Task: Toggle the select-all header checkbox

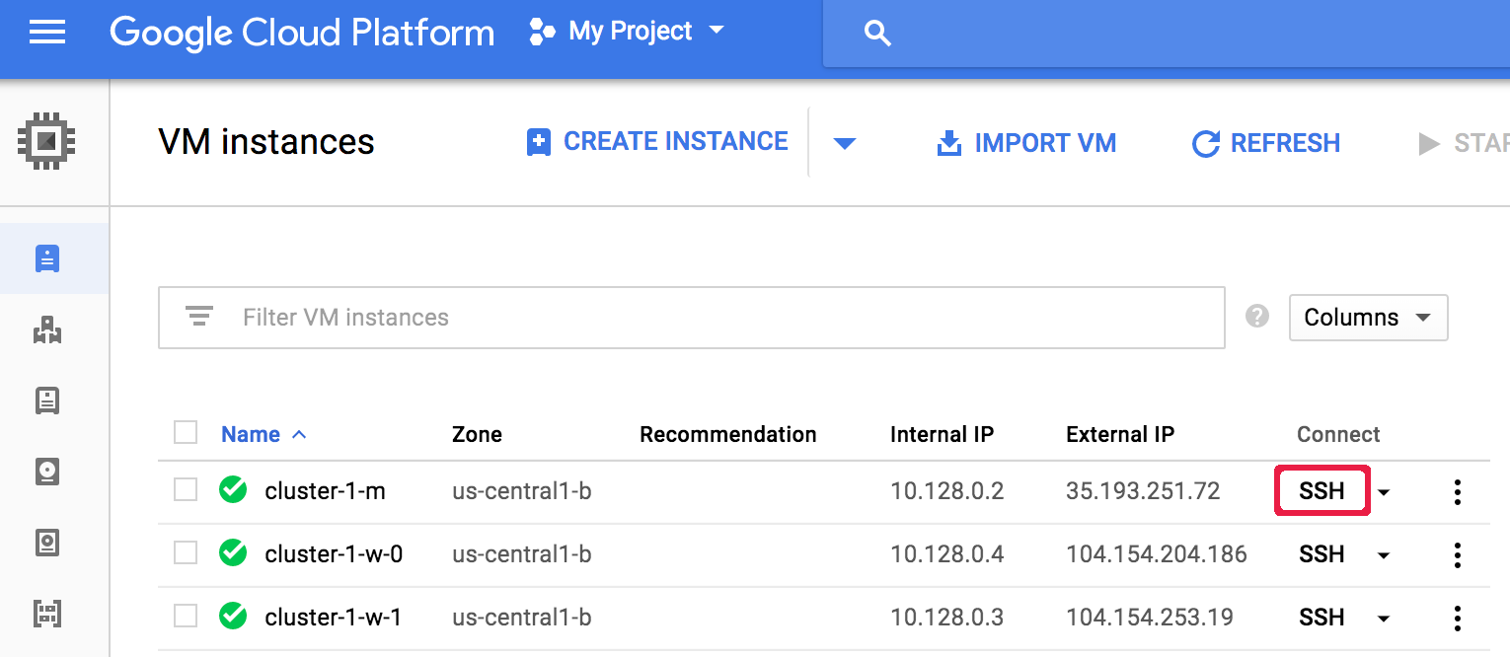Action: (186, 433)
